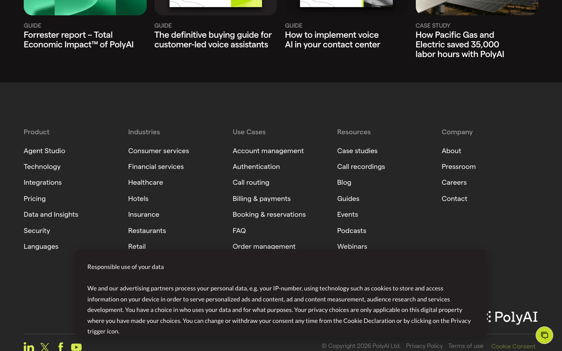Open PolyAI's LinkedIn page icon
Screen dimensions: 562x351
pyautogui.click(x=29, y=347)
